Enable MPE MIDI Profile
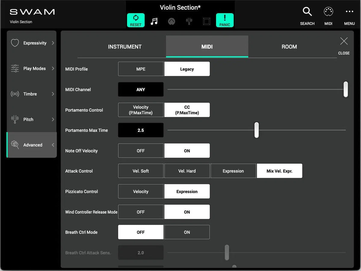The width and height of the screenshot is (361, 271). click(140, 69)
